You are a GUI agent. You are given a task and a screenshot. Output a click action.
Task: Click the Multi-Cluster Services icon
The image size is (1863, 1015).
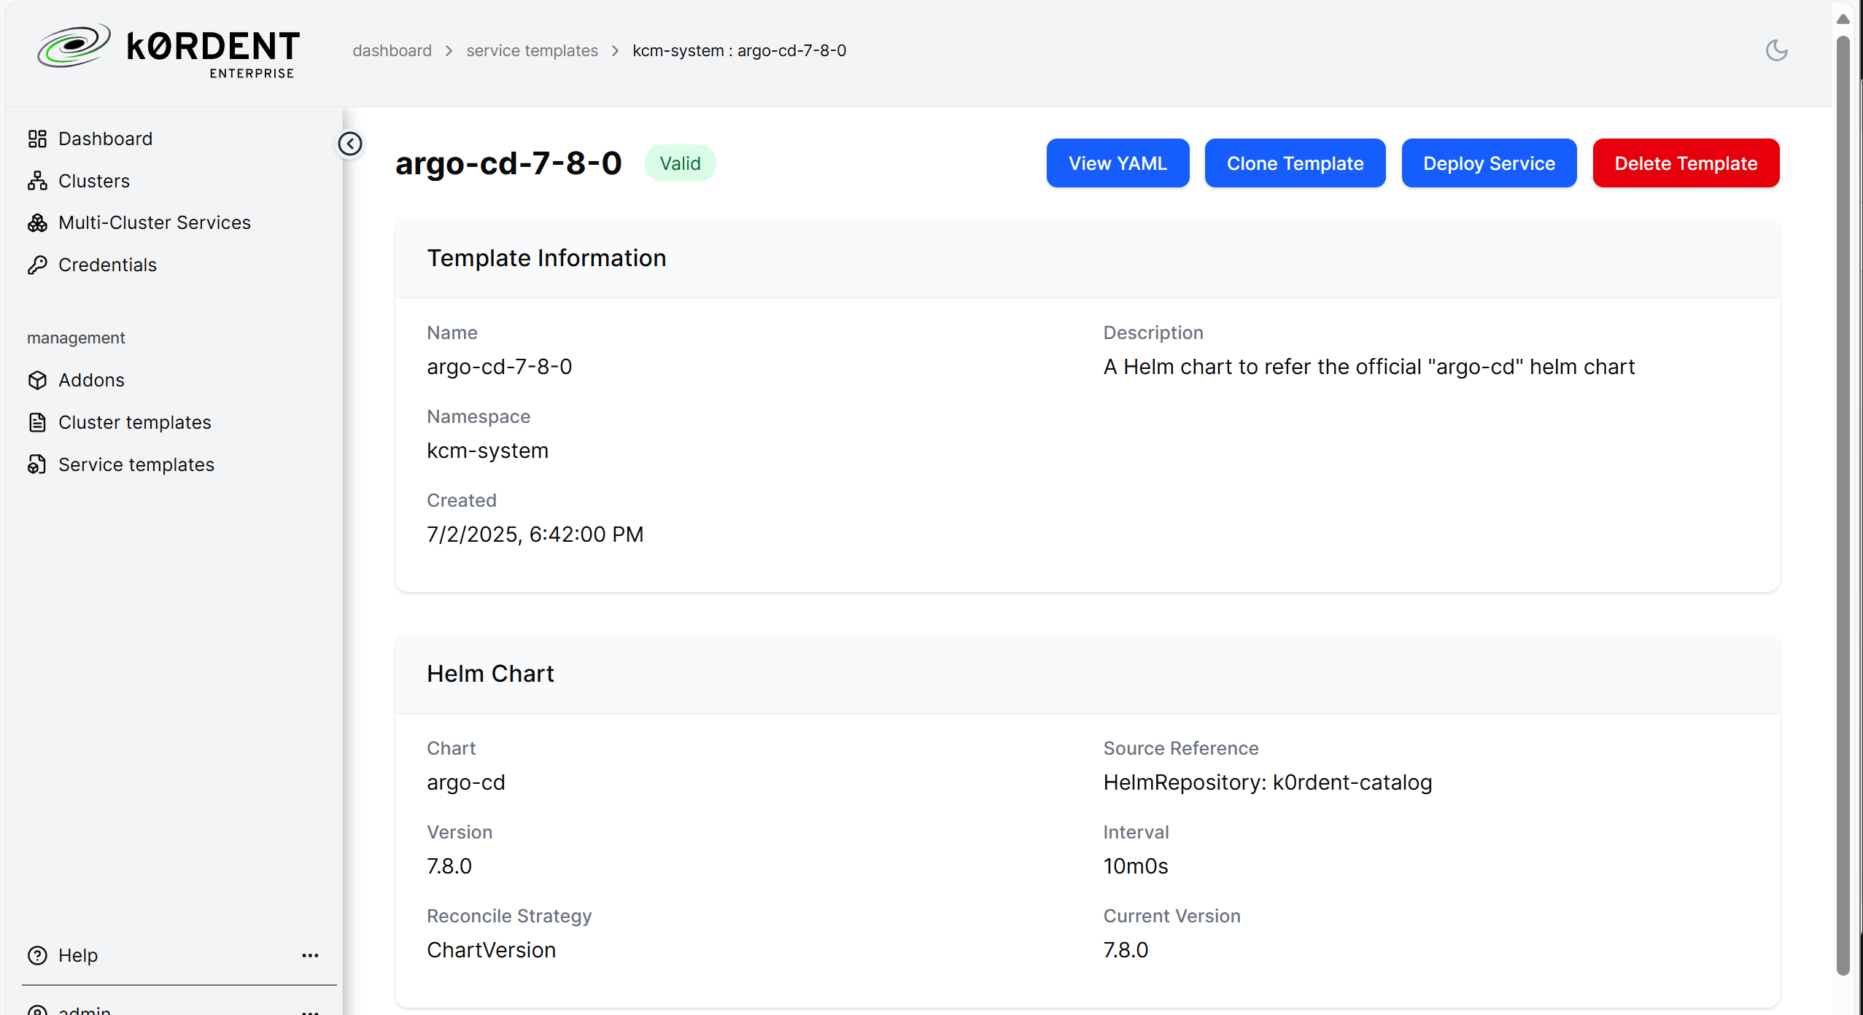[37, 222]
